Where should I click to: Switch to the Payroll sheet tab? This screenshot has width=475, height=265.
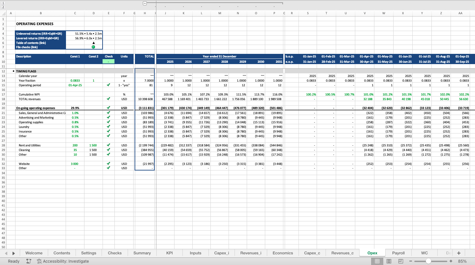tap(398, 253)
